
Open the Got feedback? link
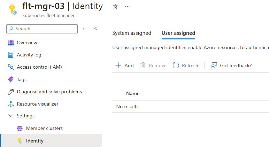(231, 65)
